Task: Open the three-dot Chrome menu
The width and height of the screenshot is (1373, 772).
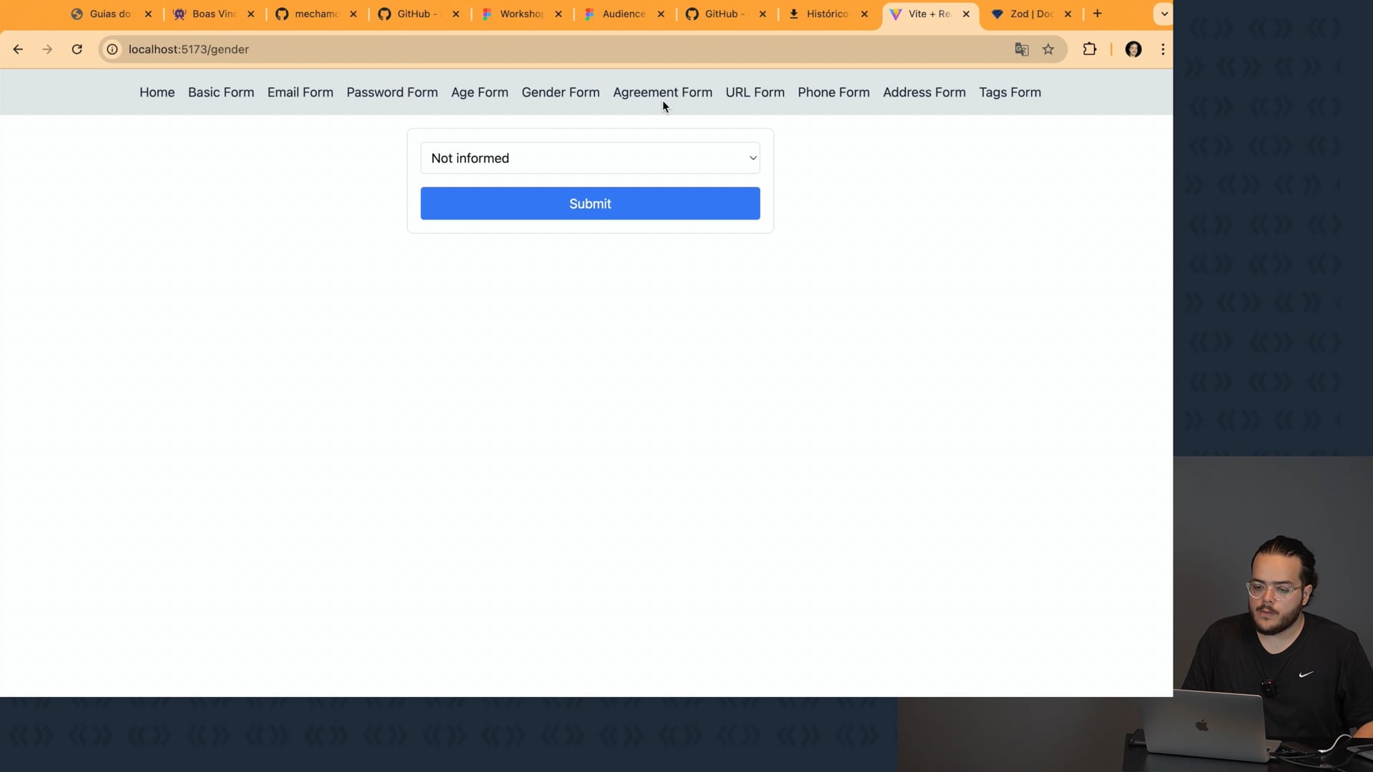Action: point(1163,49)
